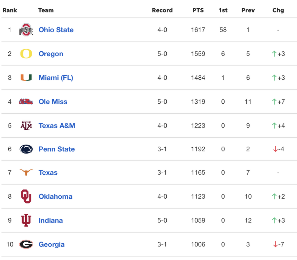Screen dimensions: 297x260
Task: Open the Texas A&M team link
Action: [57, 125]
